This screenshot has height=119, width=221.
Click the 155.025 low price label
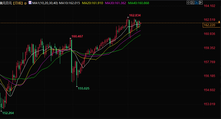coord(83,88)
